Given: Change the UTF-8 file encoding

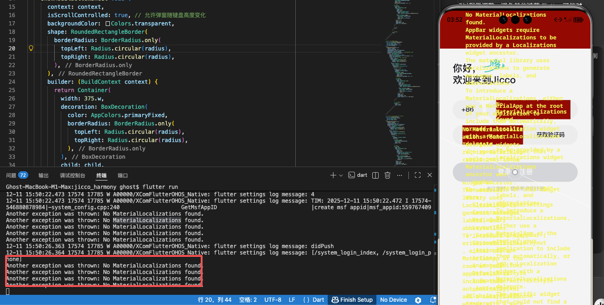Looking at the screenshot, I should coord(273,299).
